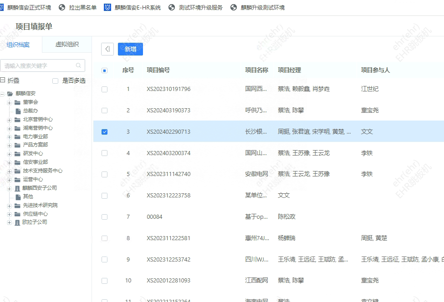Click the 麒麟信安E-HR系统 bookmark shield icon
Screen dimensions: 444x302
click(107, 7)
